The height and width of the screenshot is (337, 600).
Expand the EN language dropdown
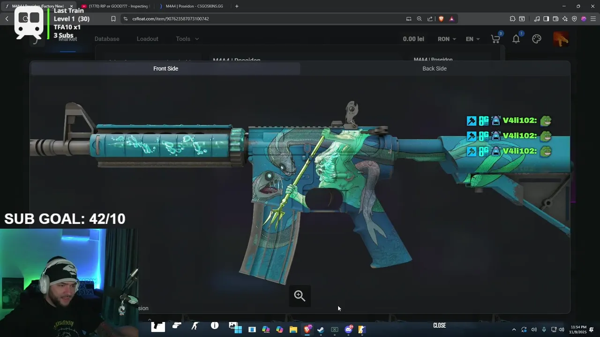point(472,39)
